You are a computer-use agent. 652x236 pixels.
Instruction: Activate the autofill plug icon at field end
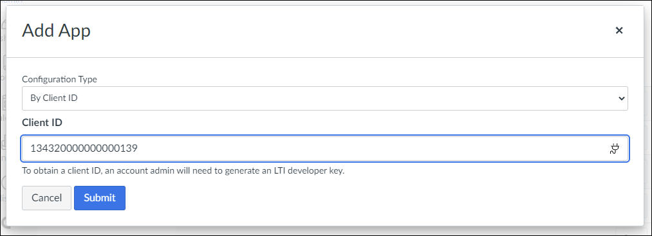[x=614, y=149]
